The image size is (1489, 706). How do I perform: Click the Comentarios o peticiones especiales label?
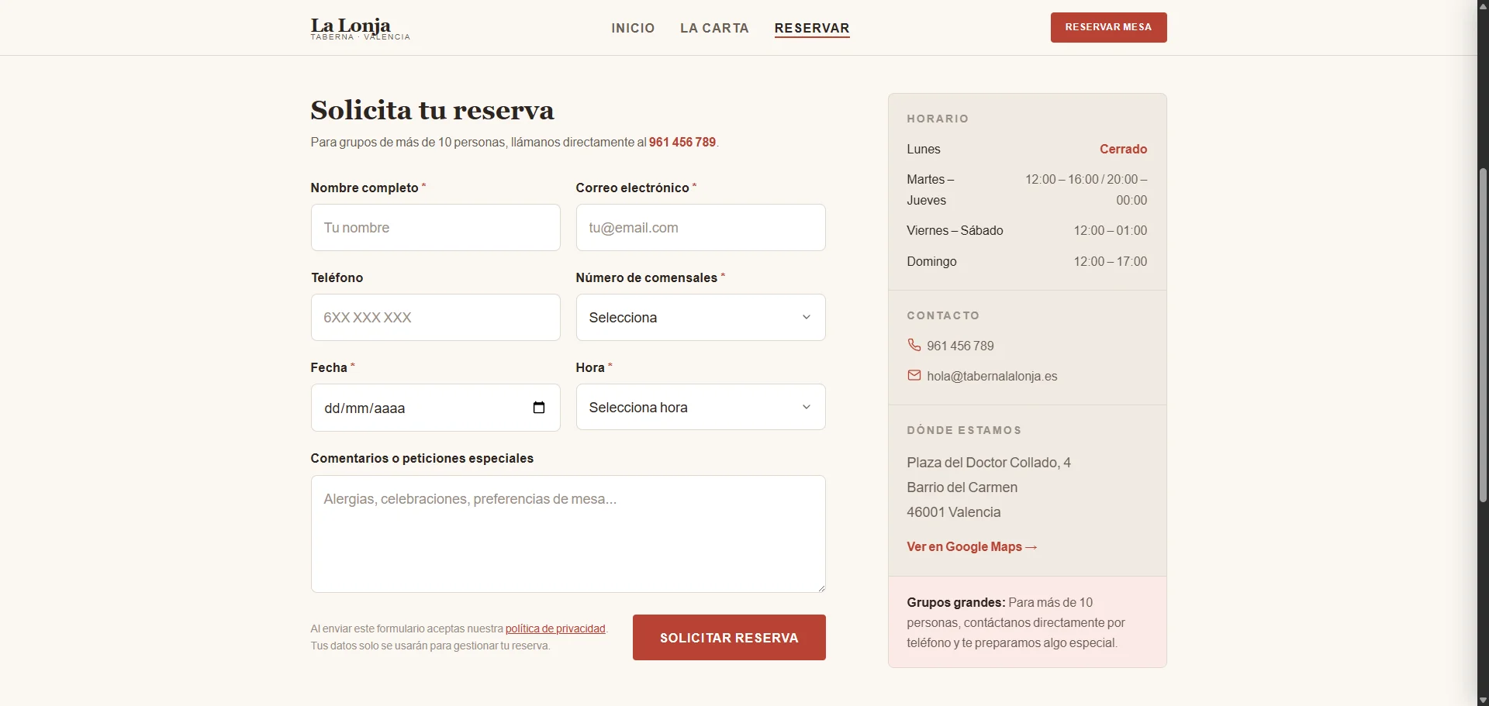(422, 458)
